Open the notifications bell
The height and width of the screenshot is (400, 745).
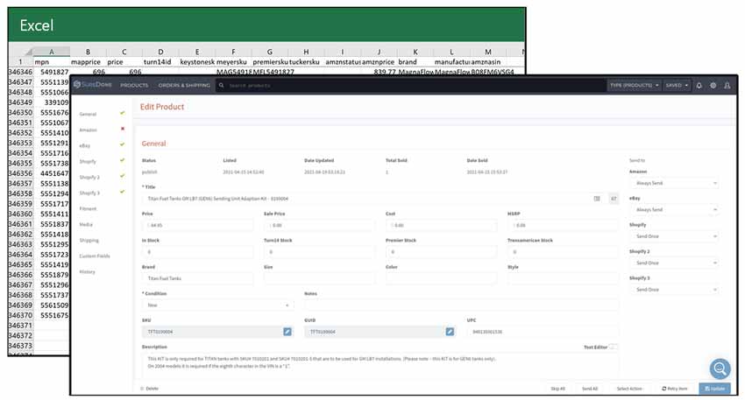(x=699, y=86)
